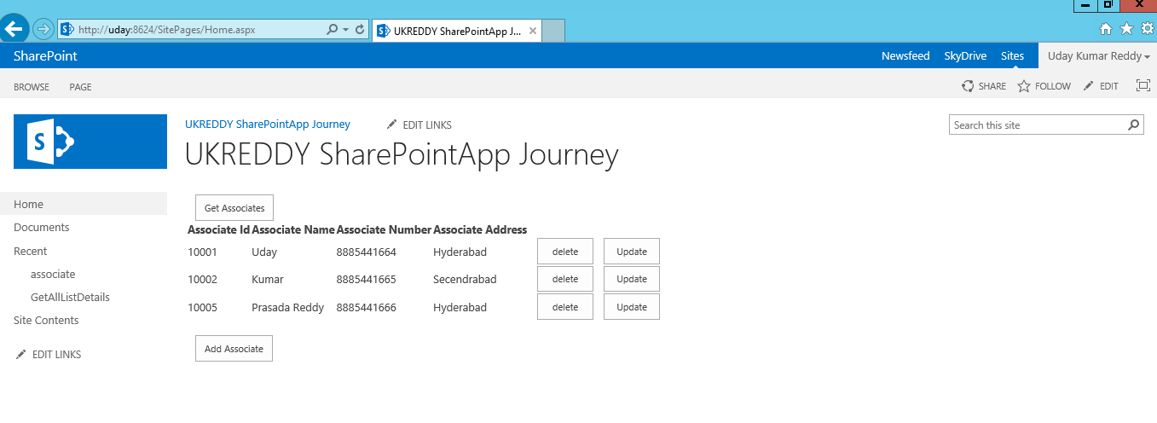Click the name Prasada Reddy

pos(288,308)
